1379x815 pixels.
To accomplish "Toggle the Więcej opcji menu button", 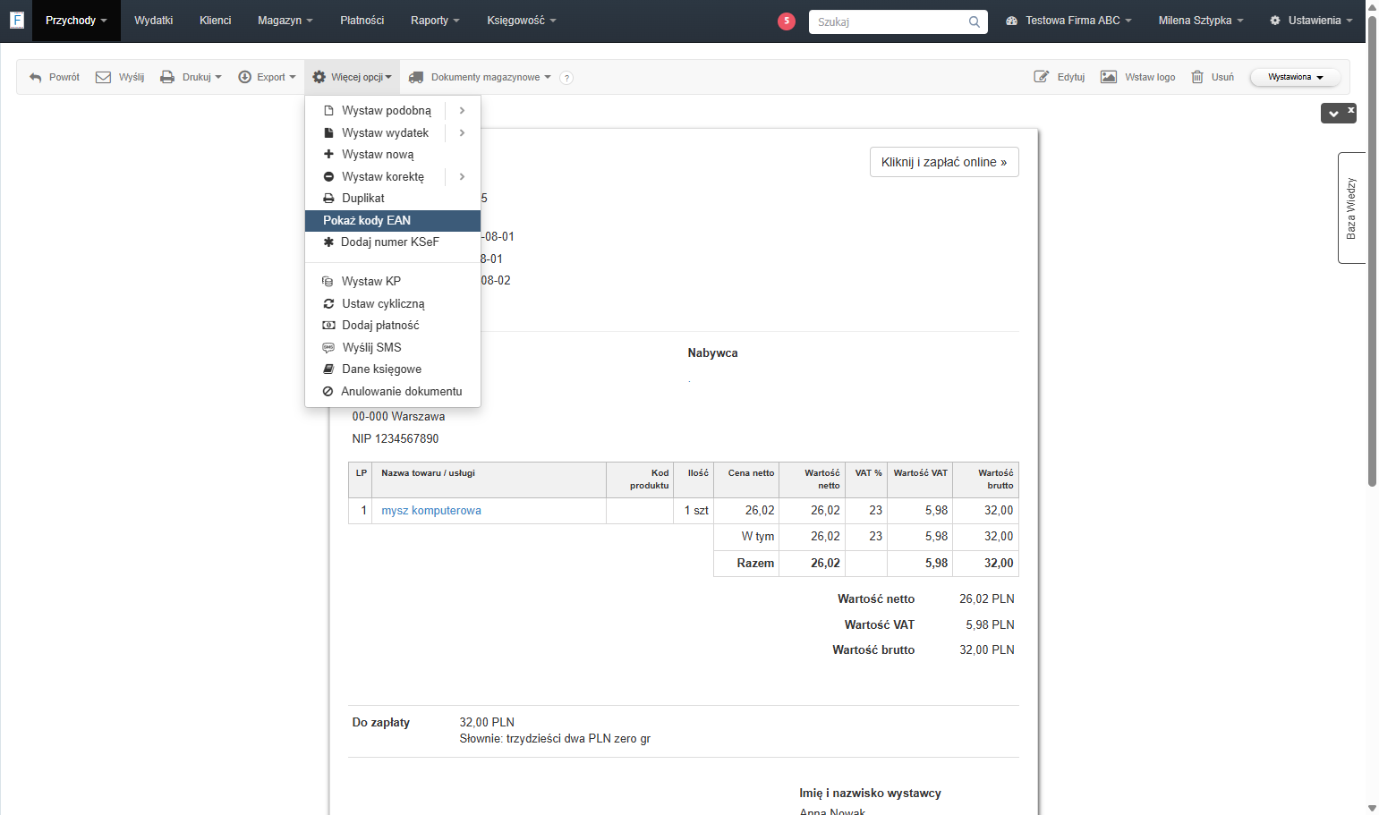I will coord(352,78).
